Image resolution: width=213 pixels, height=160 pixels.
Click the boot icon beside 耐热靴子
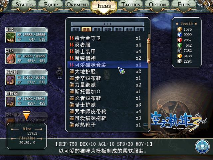(x=72, y=125)
